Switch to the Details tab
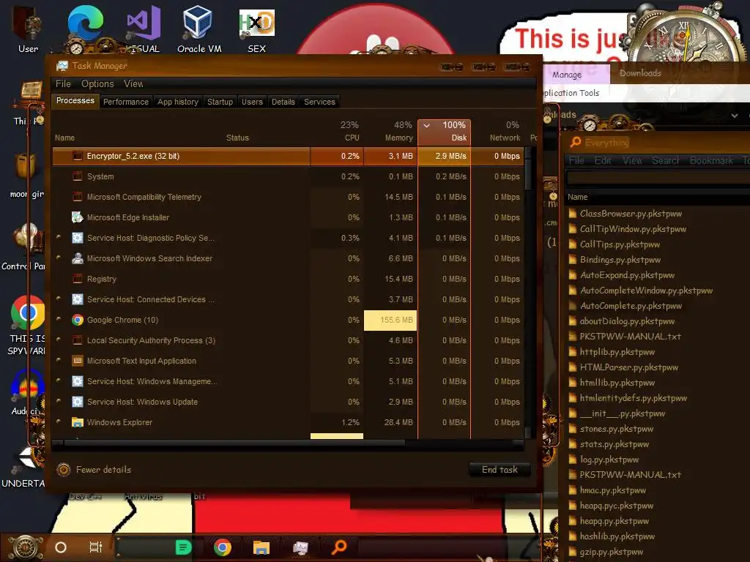This screenshot has height=562, width=750. point(283,102)
